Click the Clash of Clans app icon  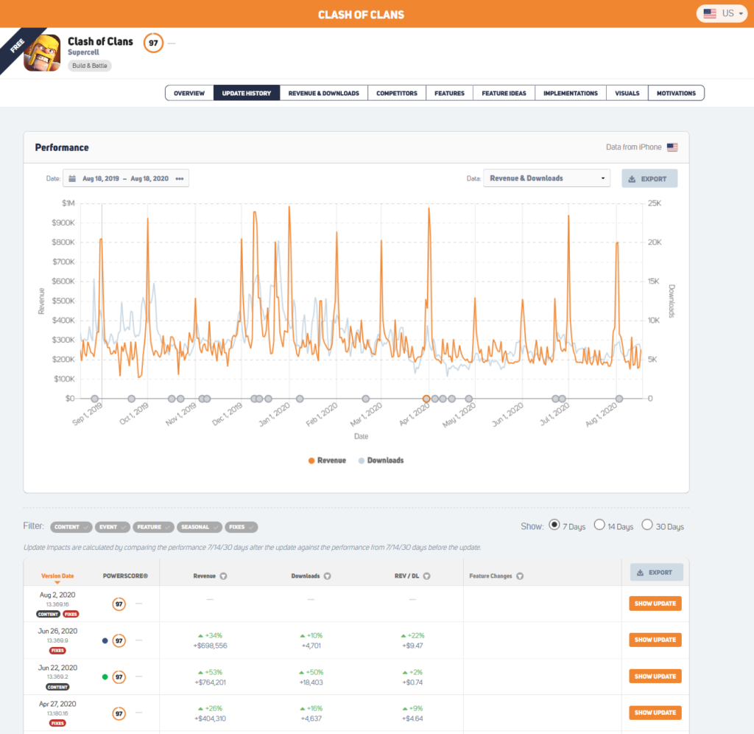42,53
